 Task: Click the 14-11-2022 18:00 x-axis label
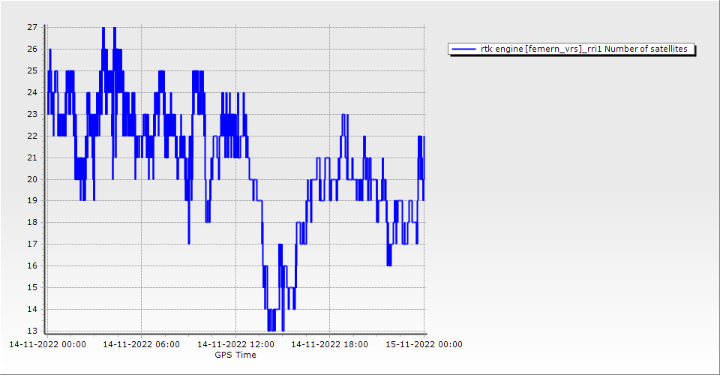[x=329, y=345]
